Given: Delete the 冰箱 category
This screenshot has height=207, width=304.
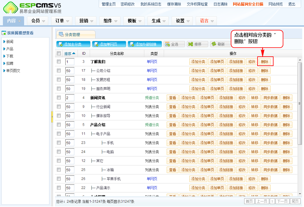Looking at the screenshot, I should 286,170.
